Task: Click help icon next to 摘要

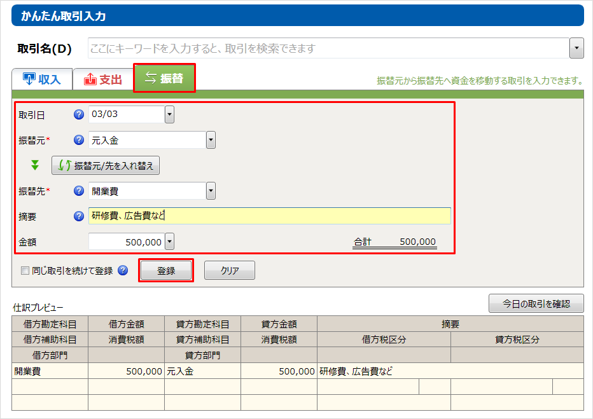Action: 79,216
